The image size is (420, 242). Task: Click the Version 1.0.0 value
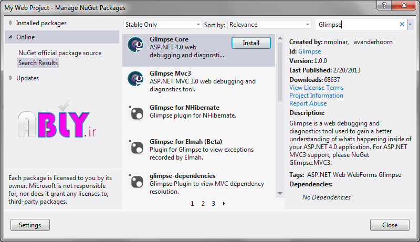[320, 61]
